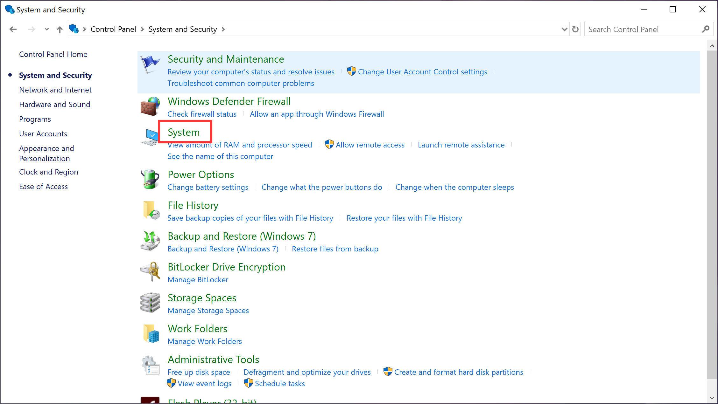Image resolution: width=718 pixels, height=404 pixels.
Task: Click Allow an app through Windows Firewall
Action: pos(317,114)
